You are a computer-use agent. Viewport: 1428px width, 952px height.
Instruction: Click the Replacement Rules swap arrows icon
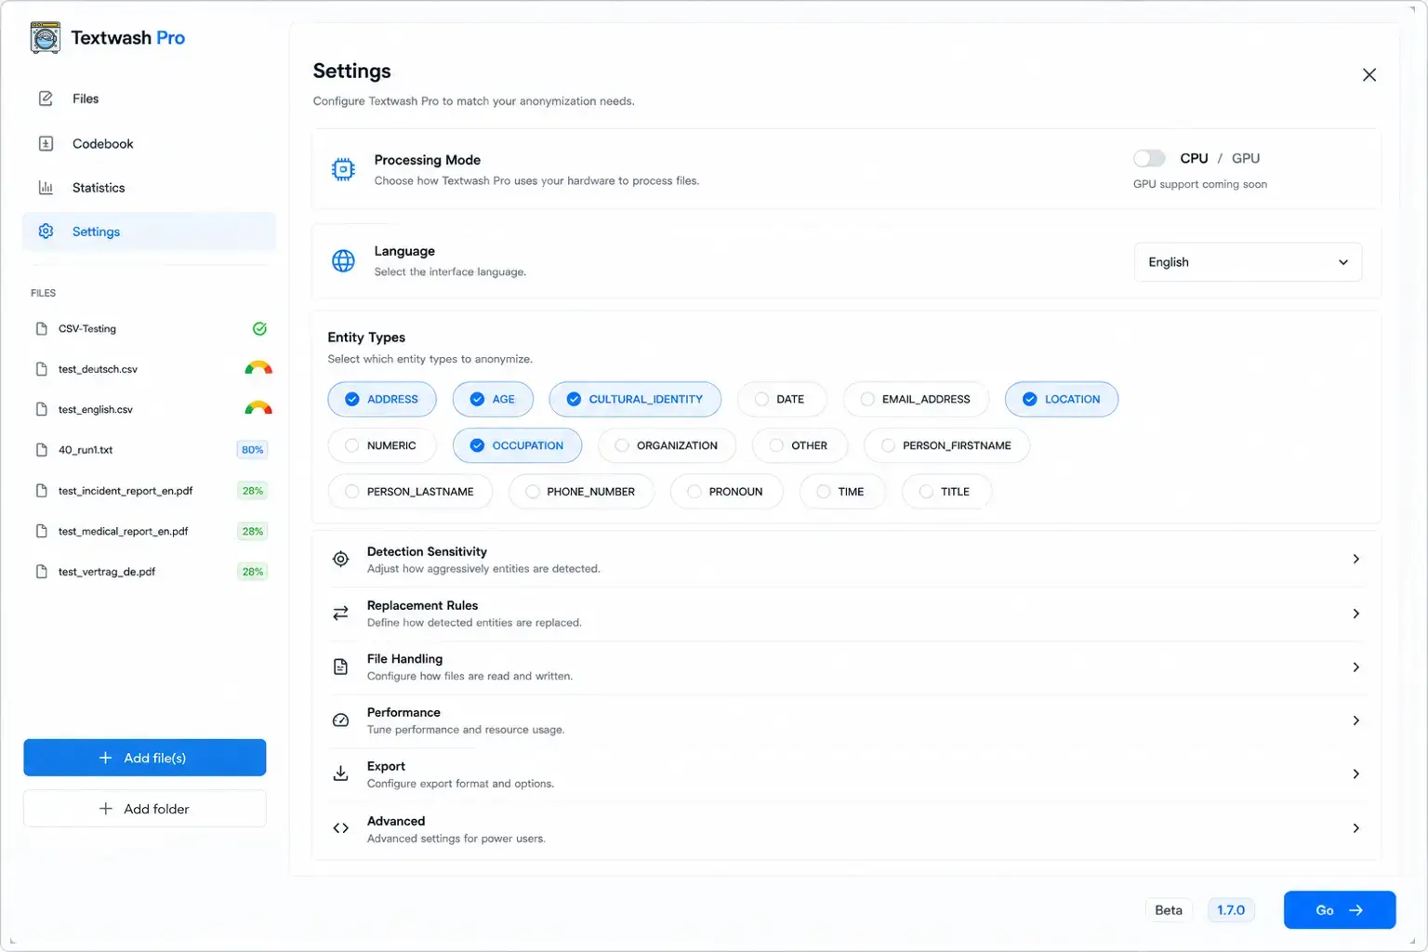point(341,614)
